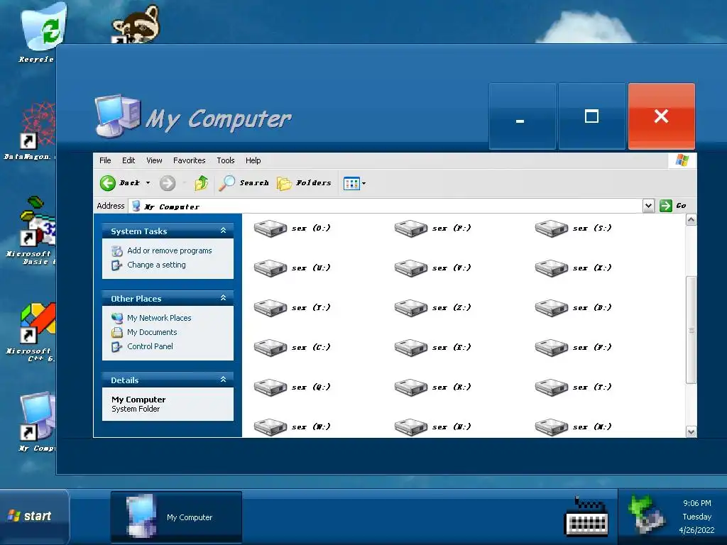Screen dimensions: 727x545
Task: Collapse the System Tasks panel
Action: pyautogui.click(x=223, y=231)
